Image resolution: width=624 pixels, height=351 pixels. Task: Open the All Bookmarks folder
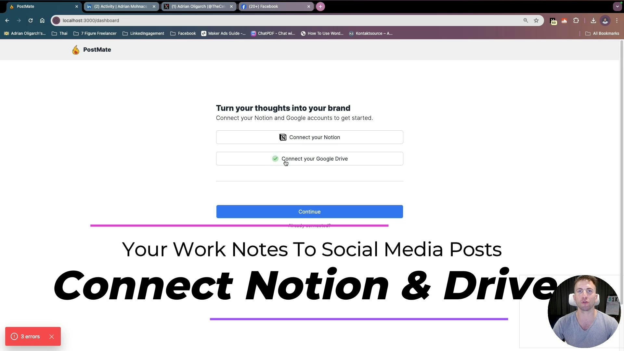tap(602, 33)
